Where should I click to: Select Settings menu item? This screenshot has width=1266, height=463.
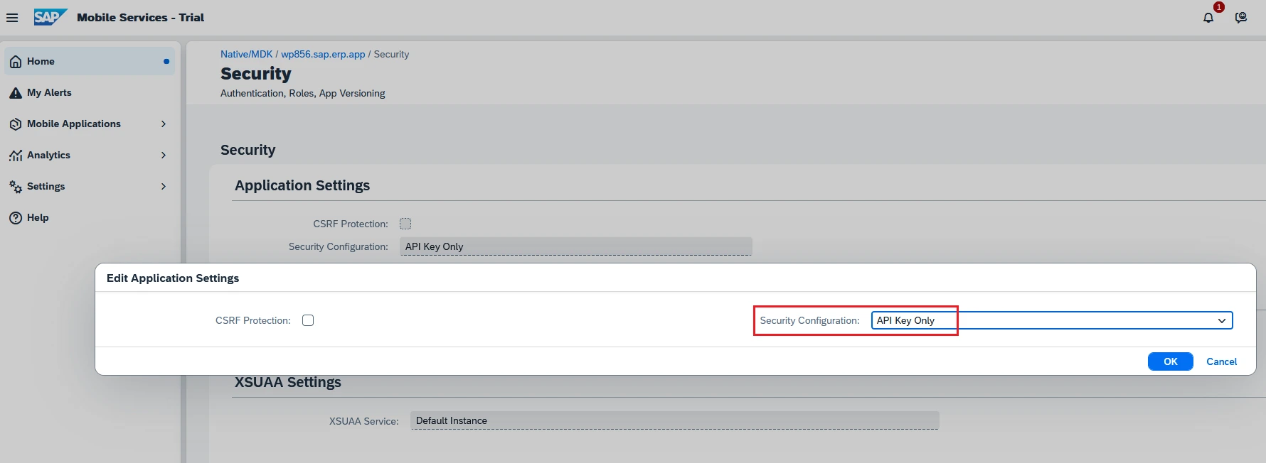(90, 187)
